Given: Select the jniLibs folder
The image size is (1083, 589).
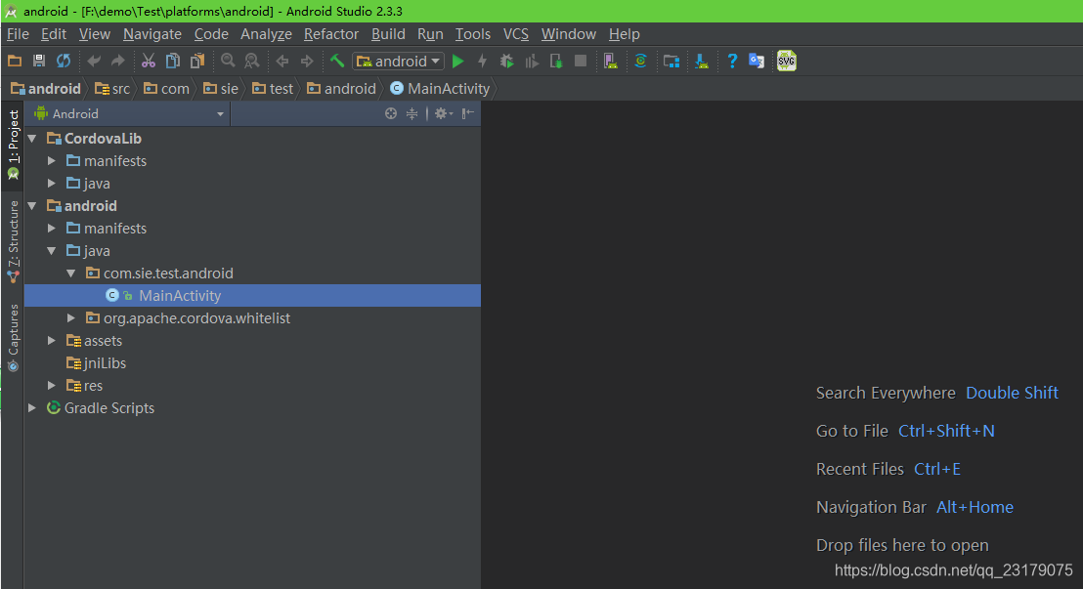Looking at the screenshot, I should 96,363.
